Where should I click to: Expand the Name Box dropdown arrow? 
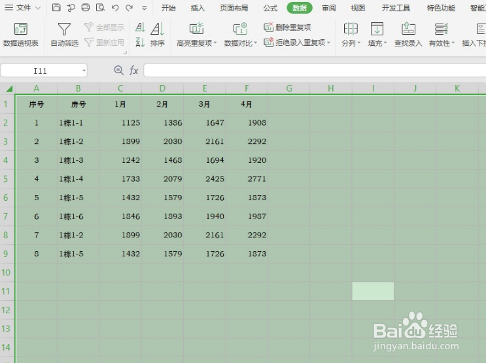[84, 71]
